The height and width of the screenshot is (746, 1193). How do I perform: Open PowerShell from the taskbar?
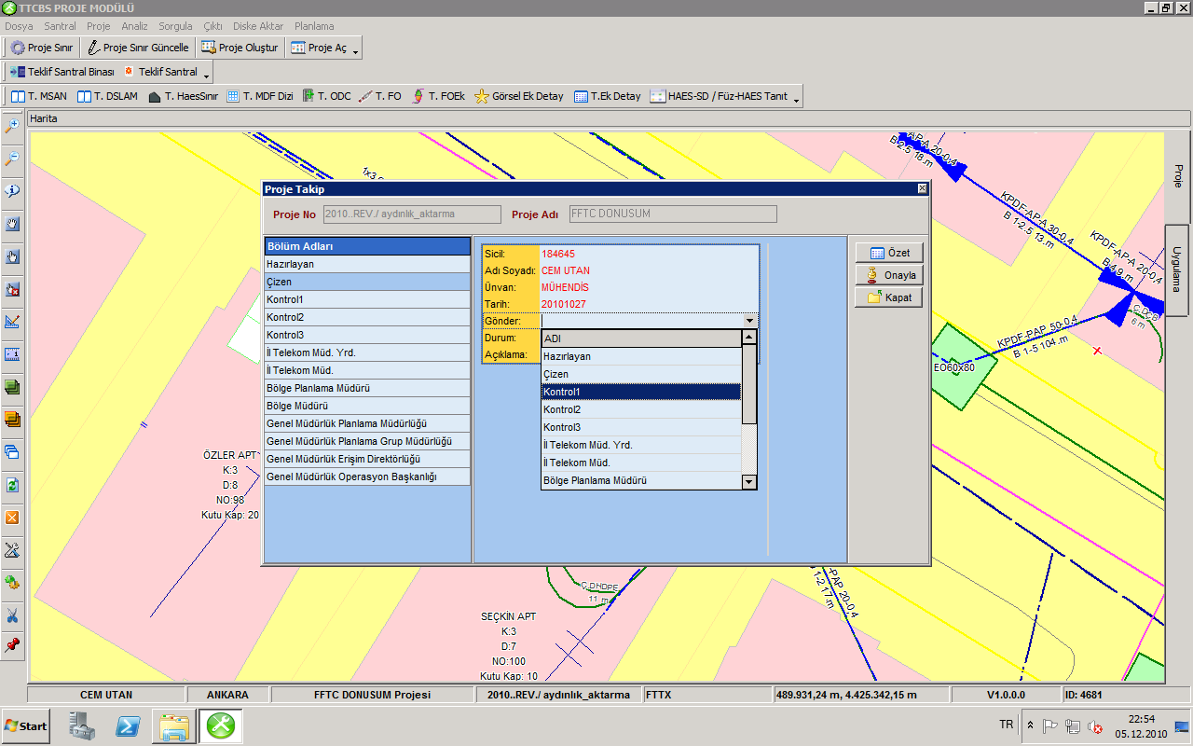[128, 725]
